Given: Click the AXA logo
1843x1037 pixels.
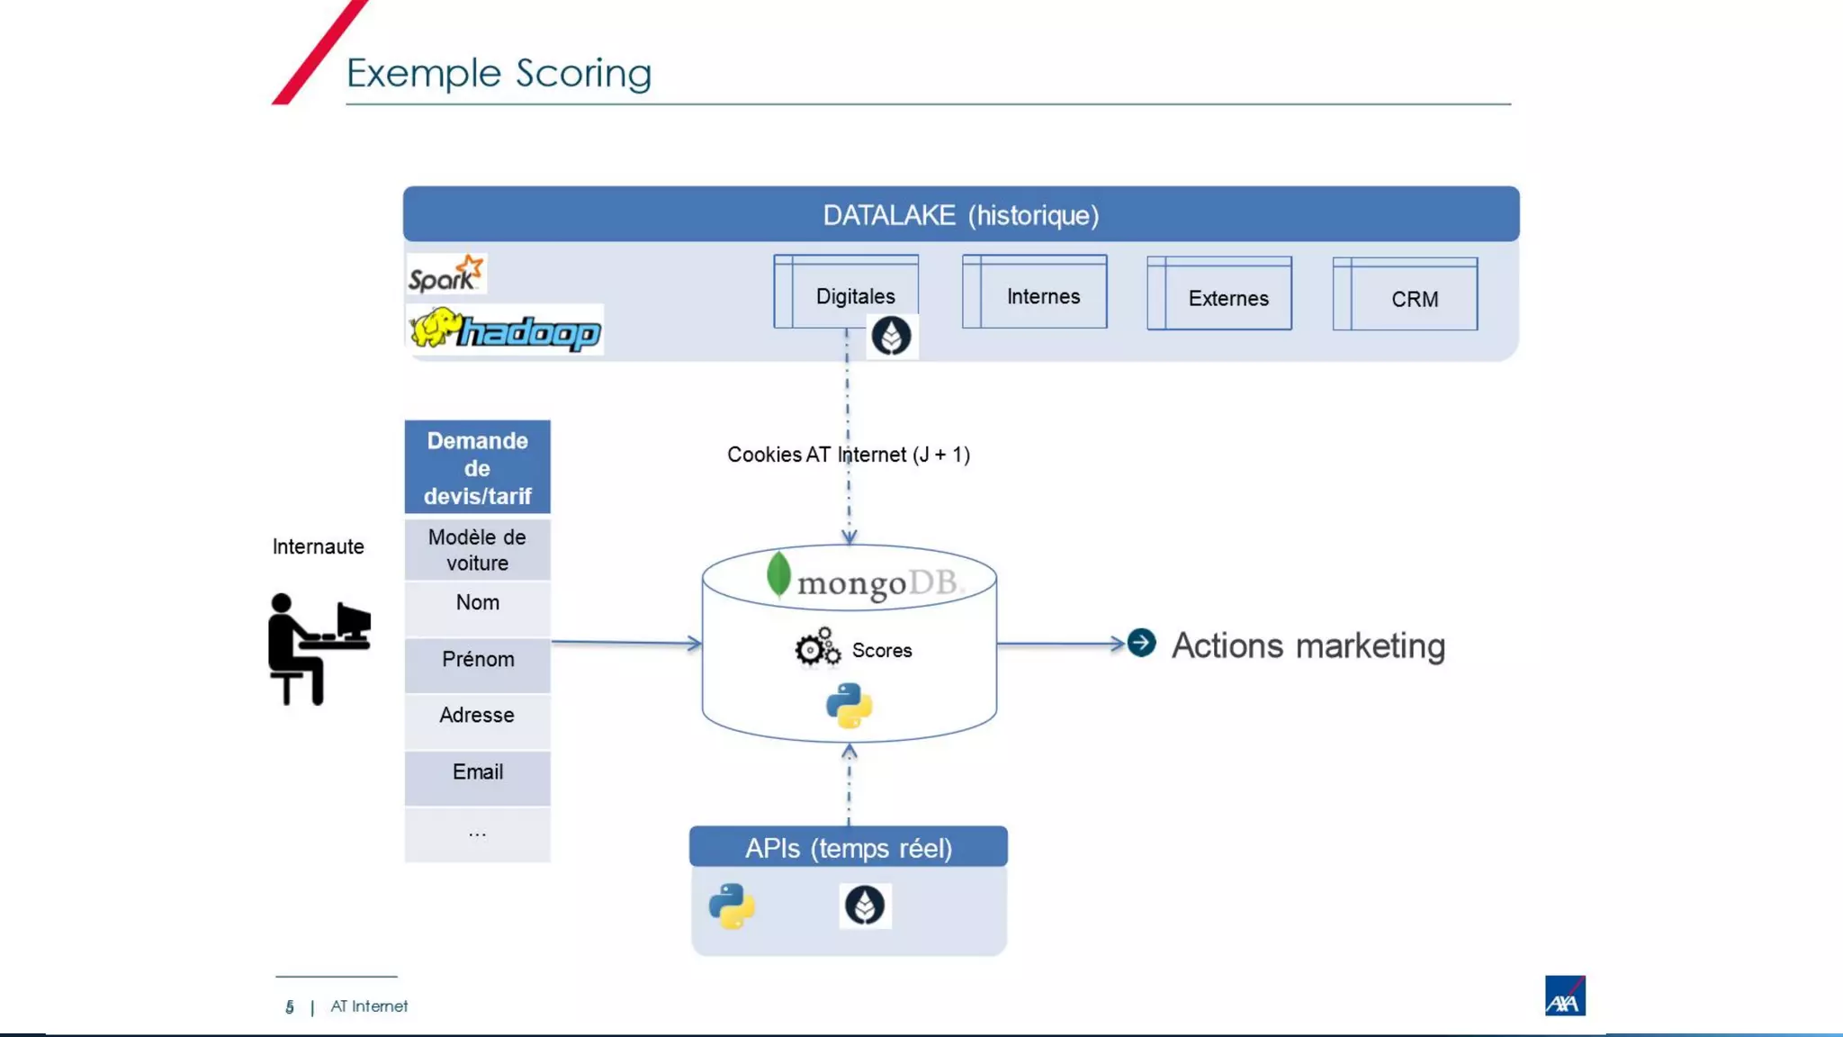Looking at the screenshot, I should tap(1565, 996).
